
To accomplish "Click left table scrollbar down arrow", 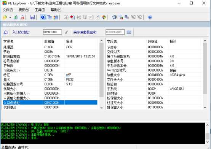I will [101, 108].
